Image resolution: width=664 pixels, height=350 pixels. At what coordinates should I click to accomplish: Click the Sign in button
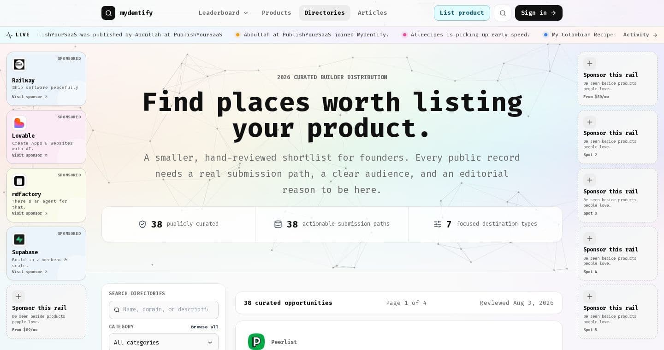[539, 13]
